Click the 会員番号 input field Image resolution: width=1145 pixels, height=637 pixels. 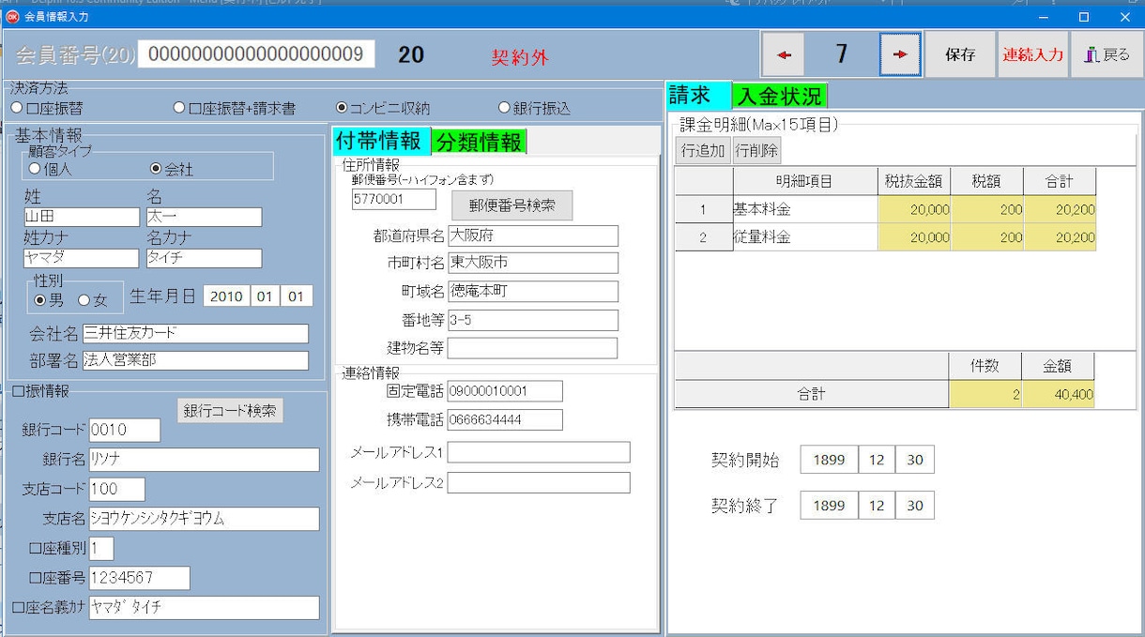click(256, 53)
